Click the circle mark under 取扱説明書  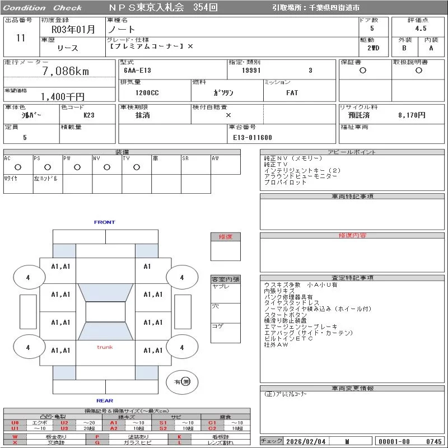pos(419,71)
